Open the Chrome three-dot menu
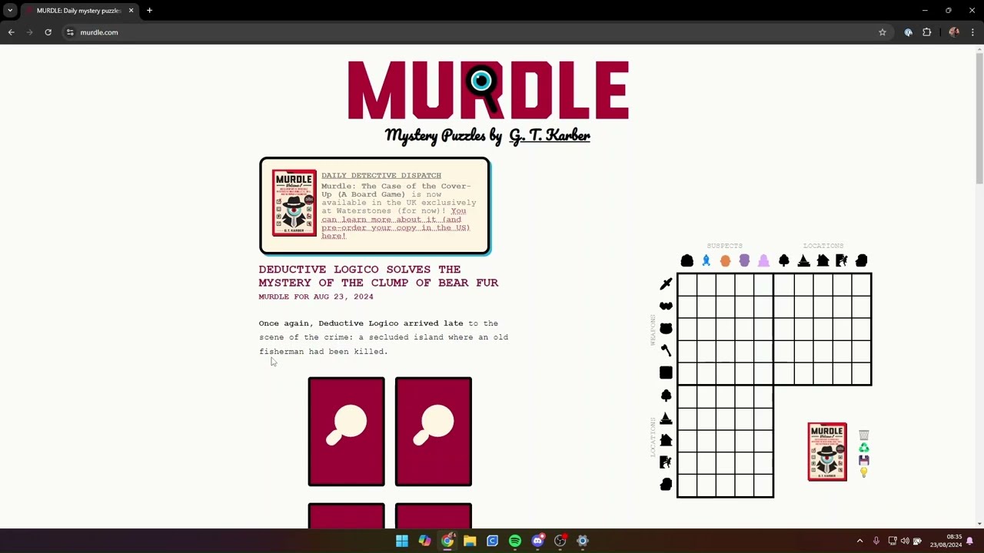Viewport: 984px width, 553px height. pyautogui.click(x=973, y=32)
